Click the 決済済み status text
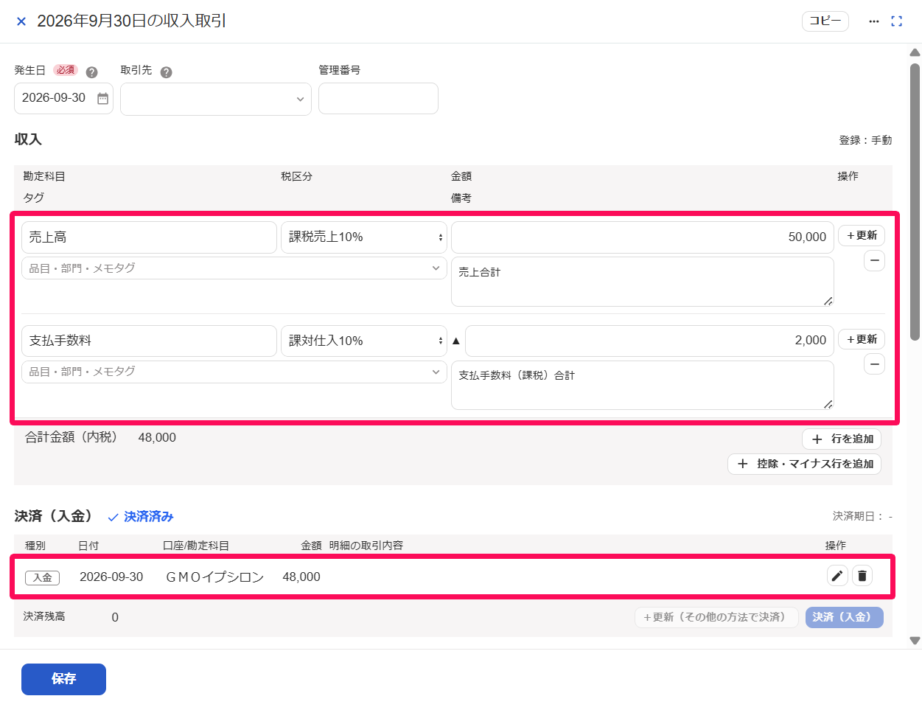This screenshot has width=922, height=710. (148, 517)
